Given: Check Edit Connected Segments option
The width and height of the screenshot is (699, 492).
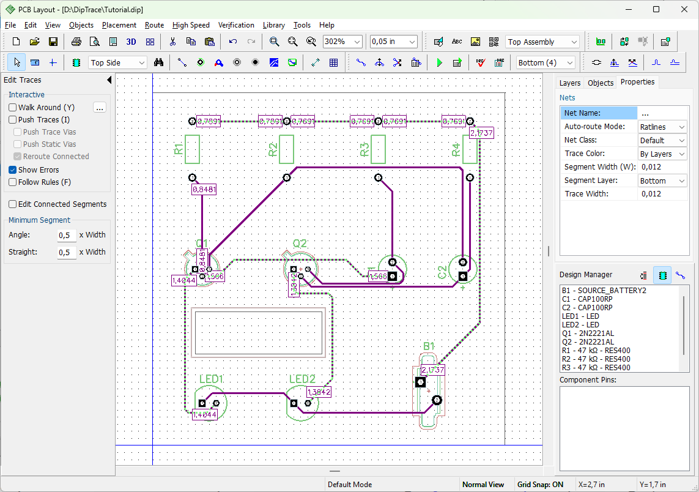Looking at the screenshot, I should coord(12,204).
